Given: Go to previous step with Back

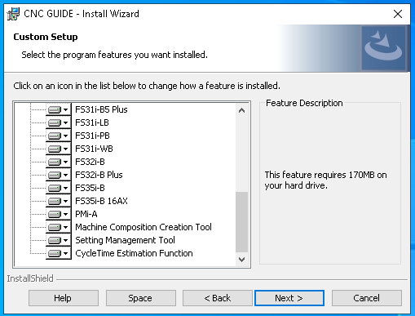Looking at the screenshot, I should pos(218,298).
